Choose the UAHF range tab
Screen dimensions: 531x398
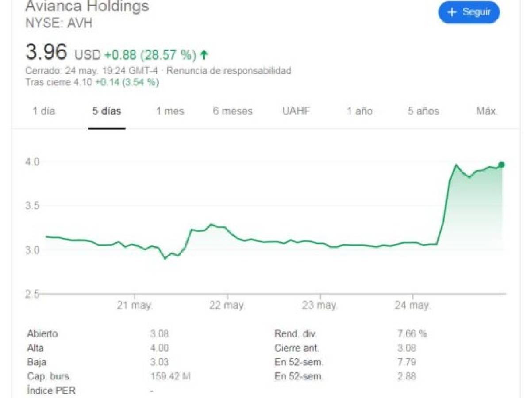point(296,111)
